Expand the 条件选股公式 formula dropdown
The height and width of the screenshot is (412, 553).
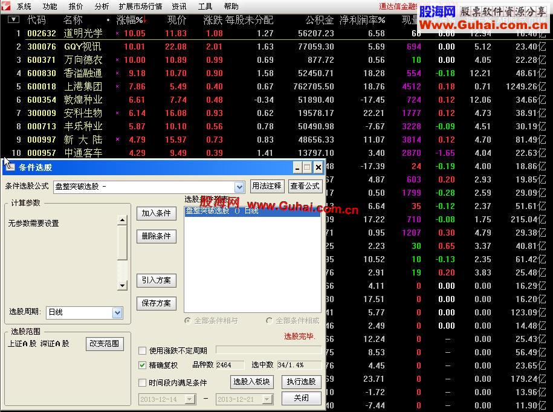point(239,187)
